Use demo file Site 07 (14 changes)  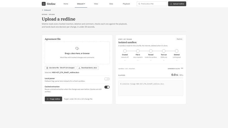[60, 68]
